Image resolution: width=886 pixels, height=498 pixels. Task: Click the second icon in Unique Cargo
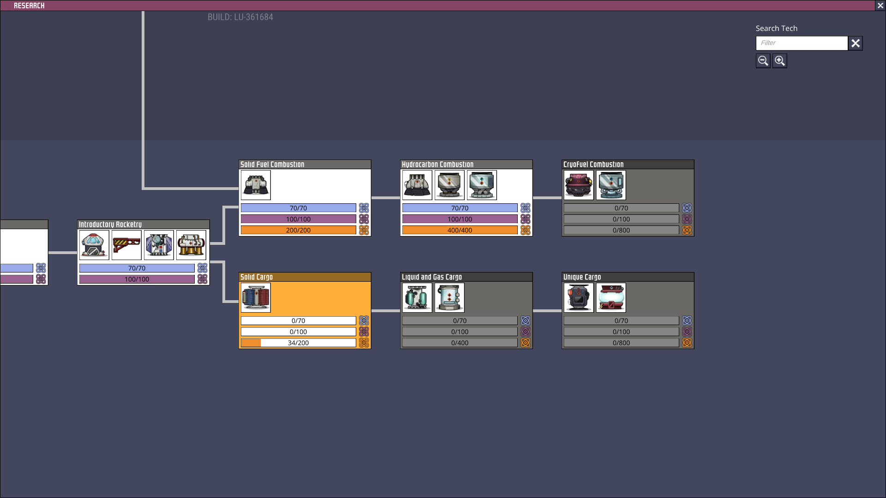[611, 298]
